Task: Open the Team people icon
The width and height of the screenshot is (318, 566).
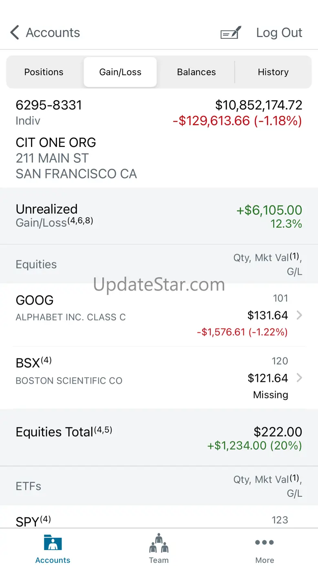Action: click(x=159, y=542)
